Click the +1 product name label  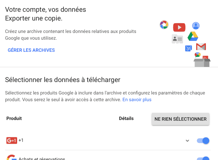click(x=21, y=140)
